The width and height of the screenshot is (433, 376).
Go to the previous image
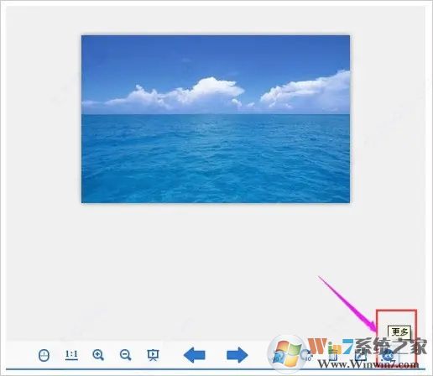pos(195,355)
